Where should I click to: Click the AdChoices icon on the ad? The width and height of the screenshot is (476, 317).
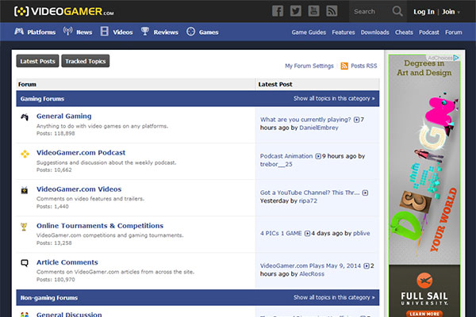pyautogui.click(x=456, y=58)
